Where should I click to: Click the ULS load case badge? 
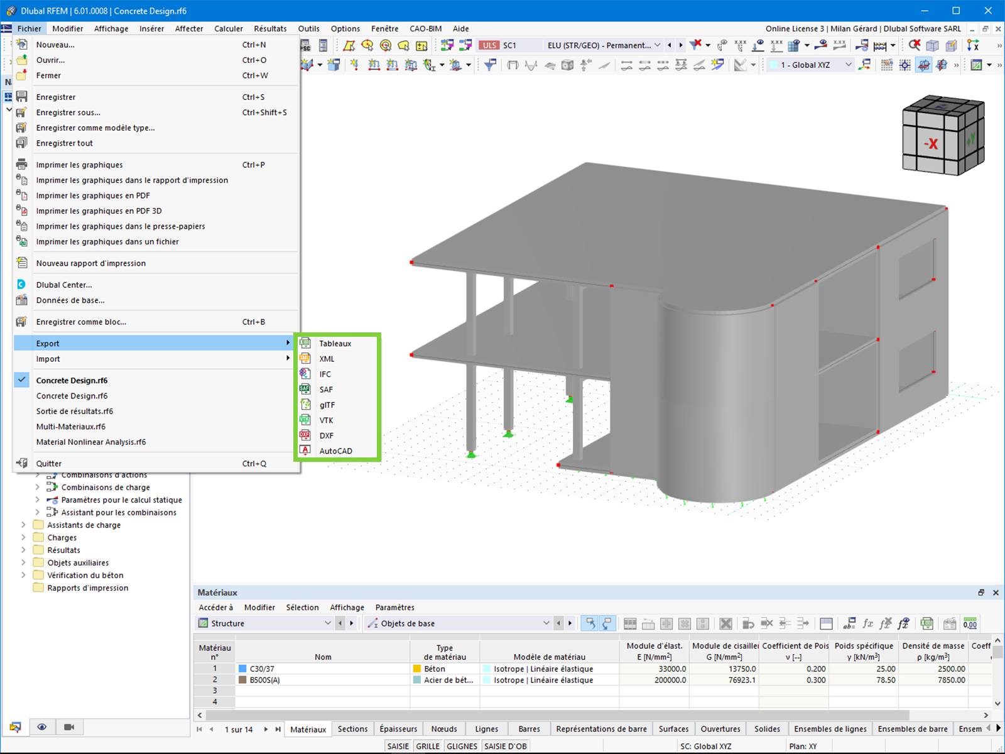(x=489, y=45)
